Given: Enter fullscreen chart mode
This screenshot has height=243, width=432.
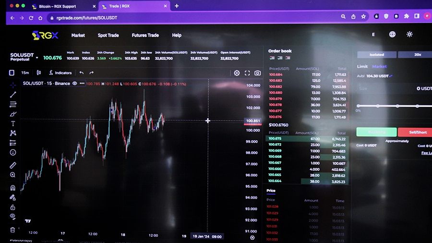Looking at the screenshot, I should [x=247, y=73].
